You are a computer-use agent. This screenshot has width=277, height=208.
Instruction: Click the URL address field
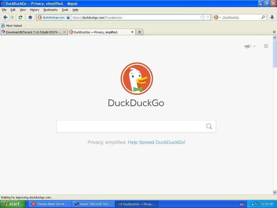(x=136, y=18)
